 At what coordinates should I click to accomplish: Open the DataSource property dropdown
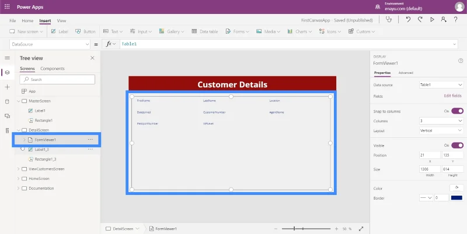point(50,44)
